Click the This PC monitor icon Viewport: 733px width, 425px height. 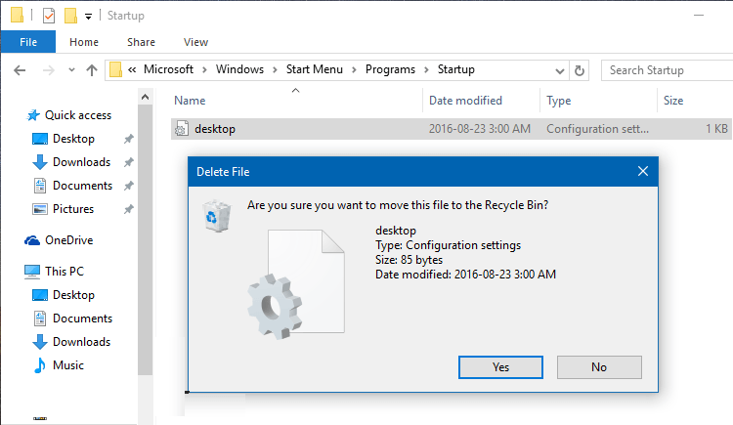click(32, 272)
